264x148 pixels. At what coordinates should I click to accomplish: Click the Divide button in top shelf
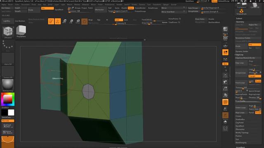[x=34, y=10]
